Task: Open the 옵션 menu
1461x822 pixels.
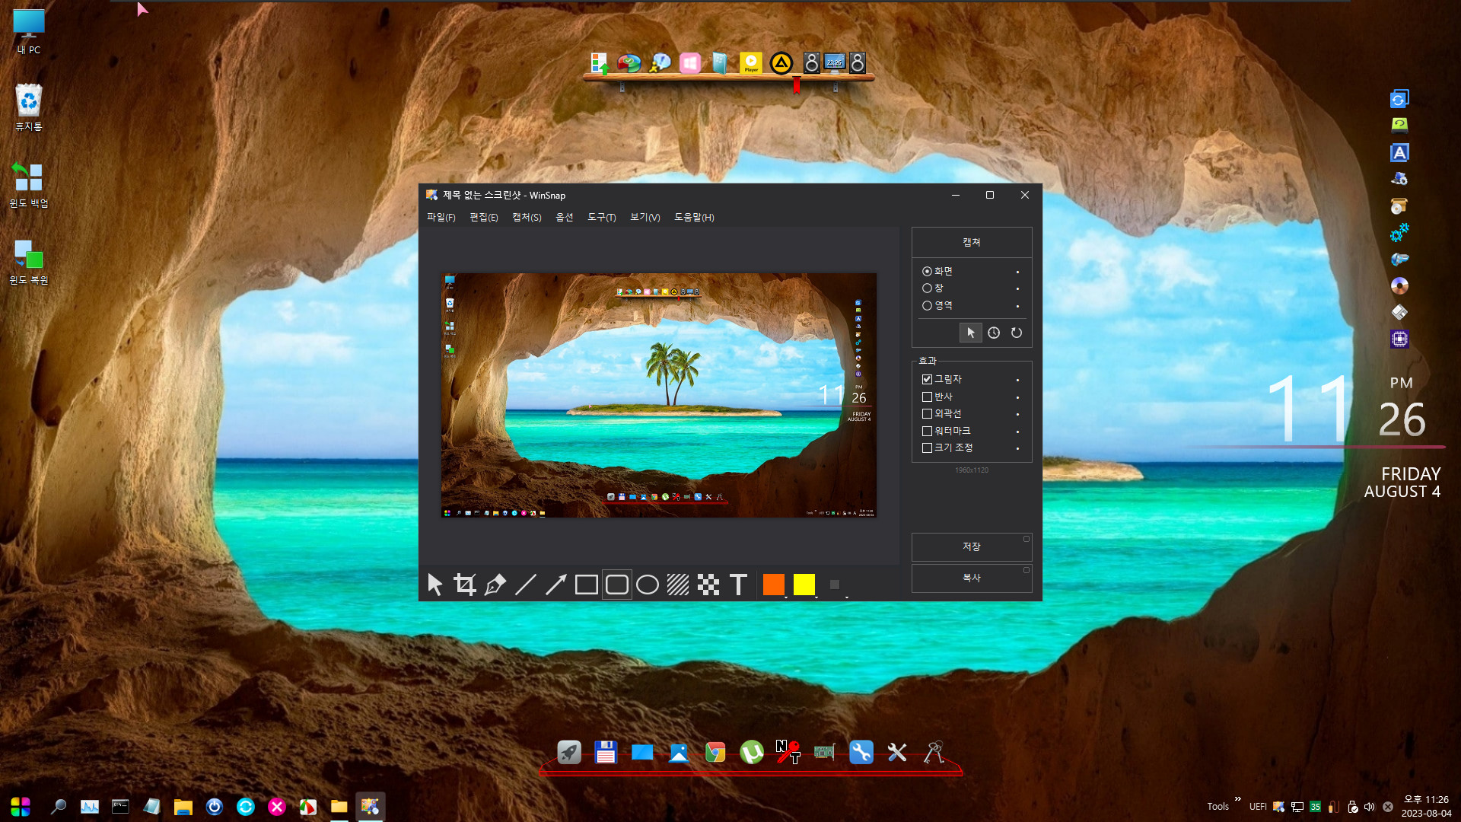Action: [565, 218]
